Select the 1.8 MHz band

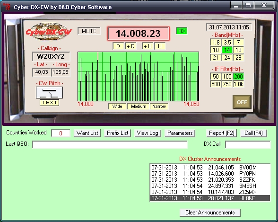point(216,43)
